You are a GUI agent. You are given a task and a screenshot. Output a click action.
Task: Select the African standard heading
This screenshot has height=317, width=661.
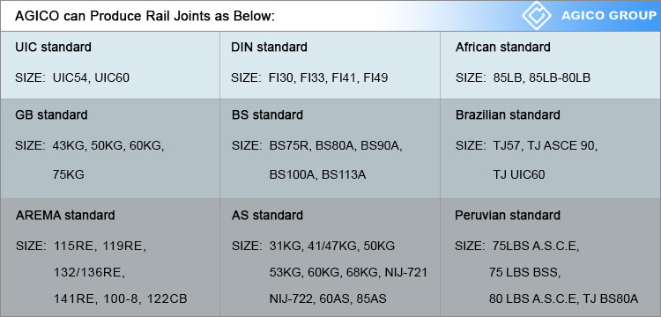[502, 47]
